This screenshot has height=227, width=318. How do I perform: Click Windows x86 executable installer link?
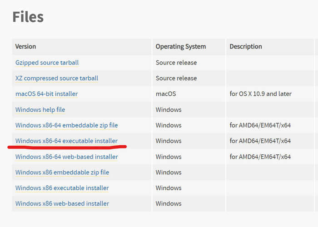click(x=62, y=188)
